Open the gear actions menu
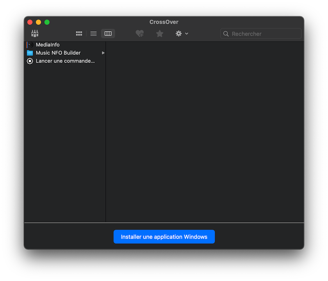This screenshot has height=281, width=328. (x=182, y=34)
